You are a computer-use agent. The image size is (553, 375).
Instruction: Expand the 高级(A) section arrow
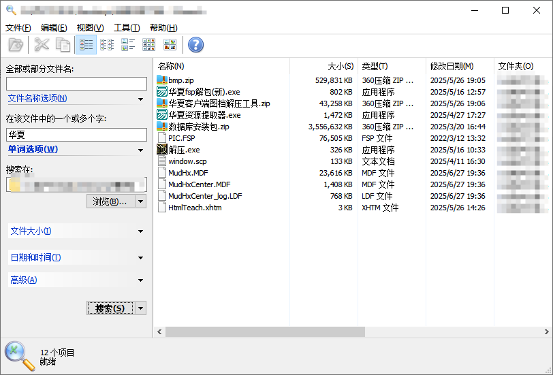point(140,280)
